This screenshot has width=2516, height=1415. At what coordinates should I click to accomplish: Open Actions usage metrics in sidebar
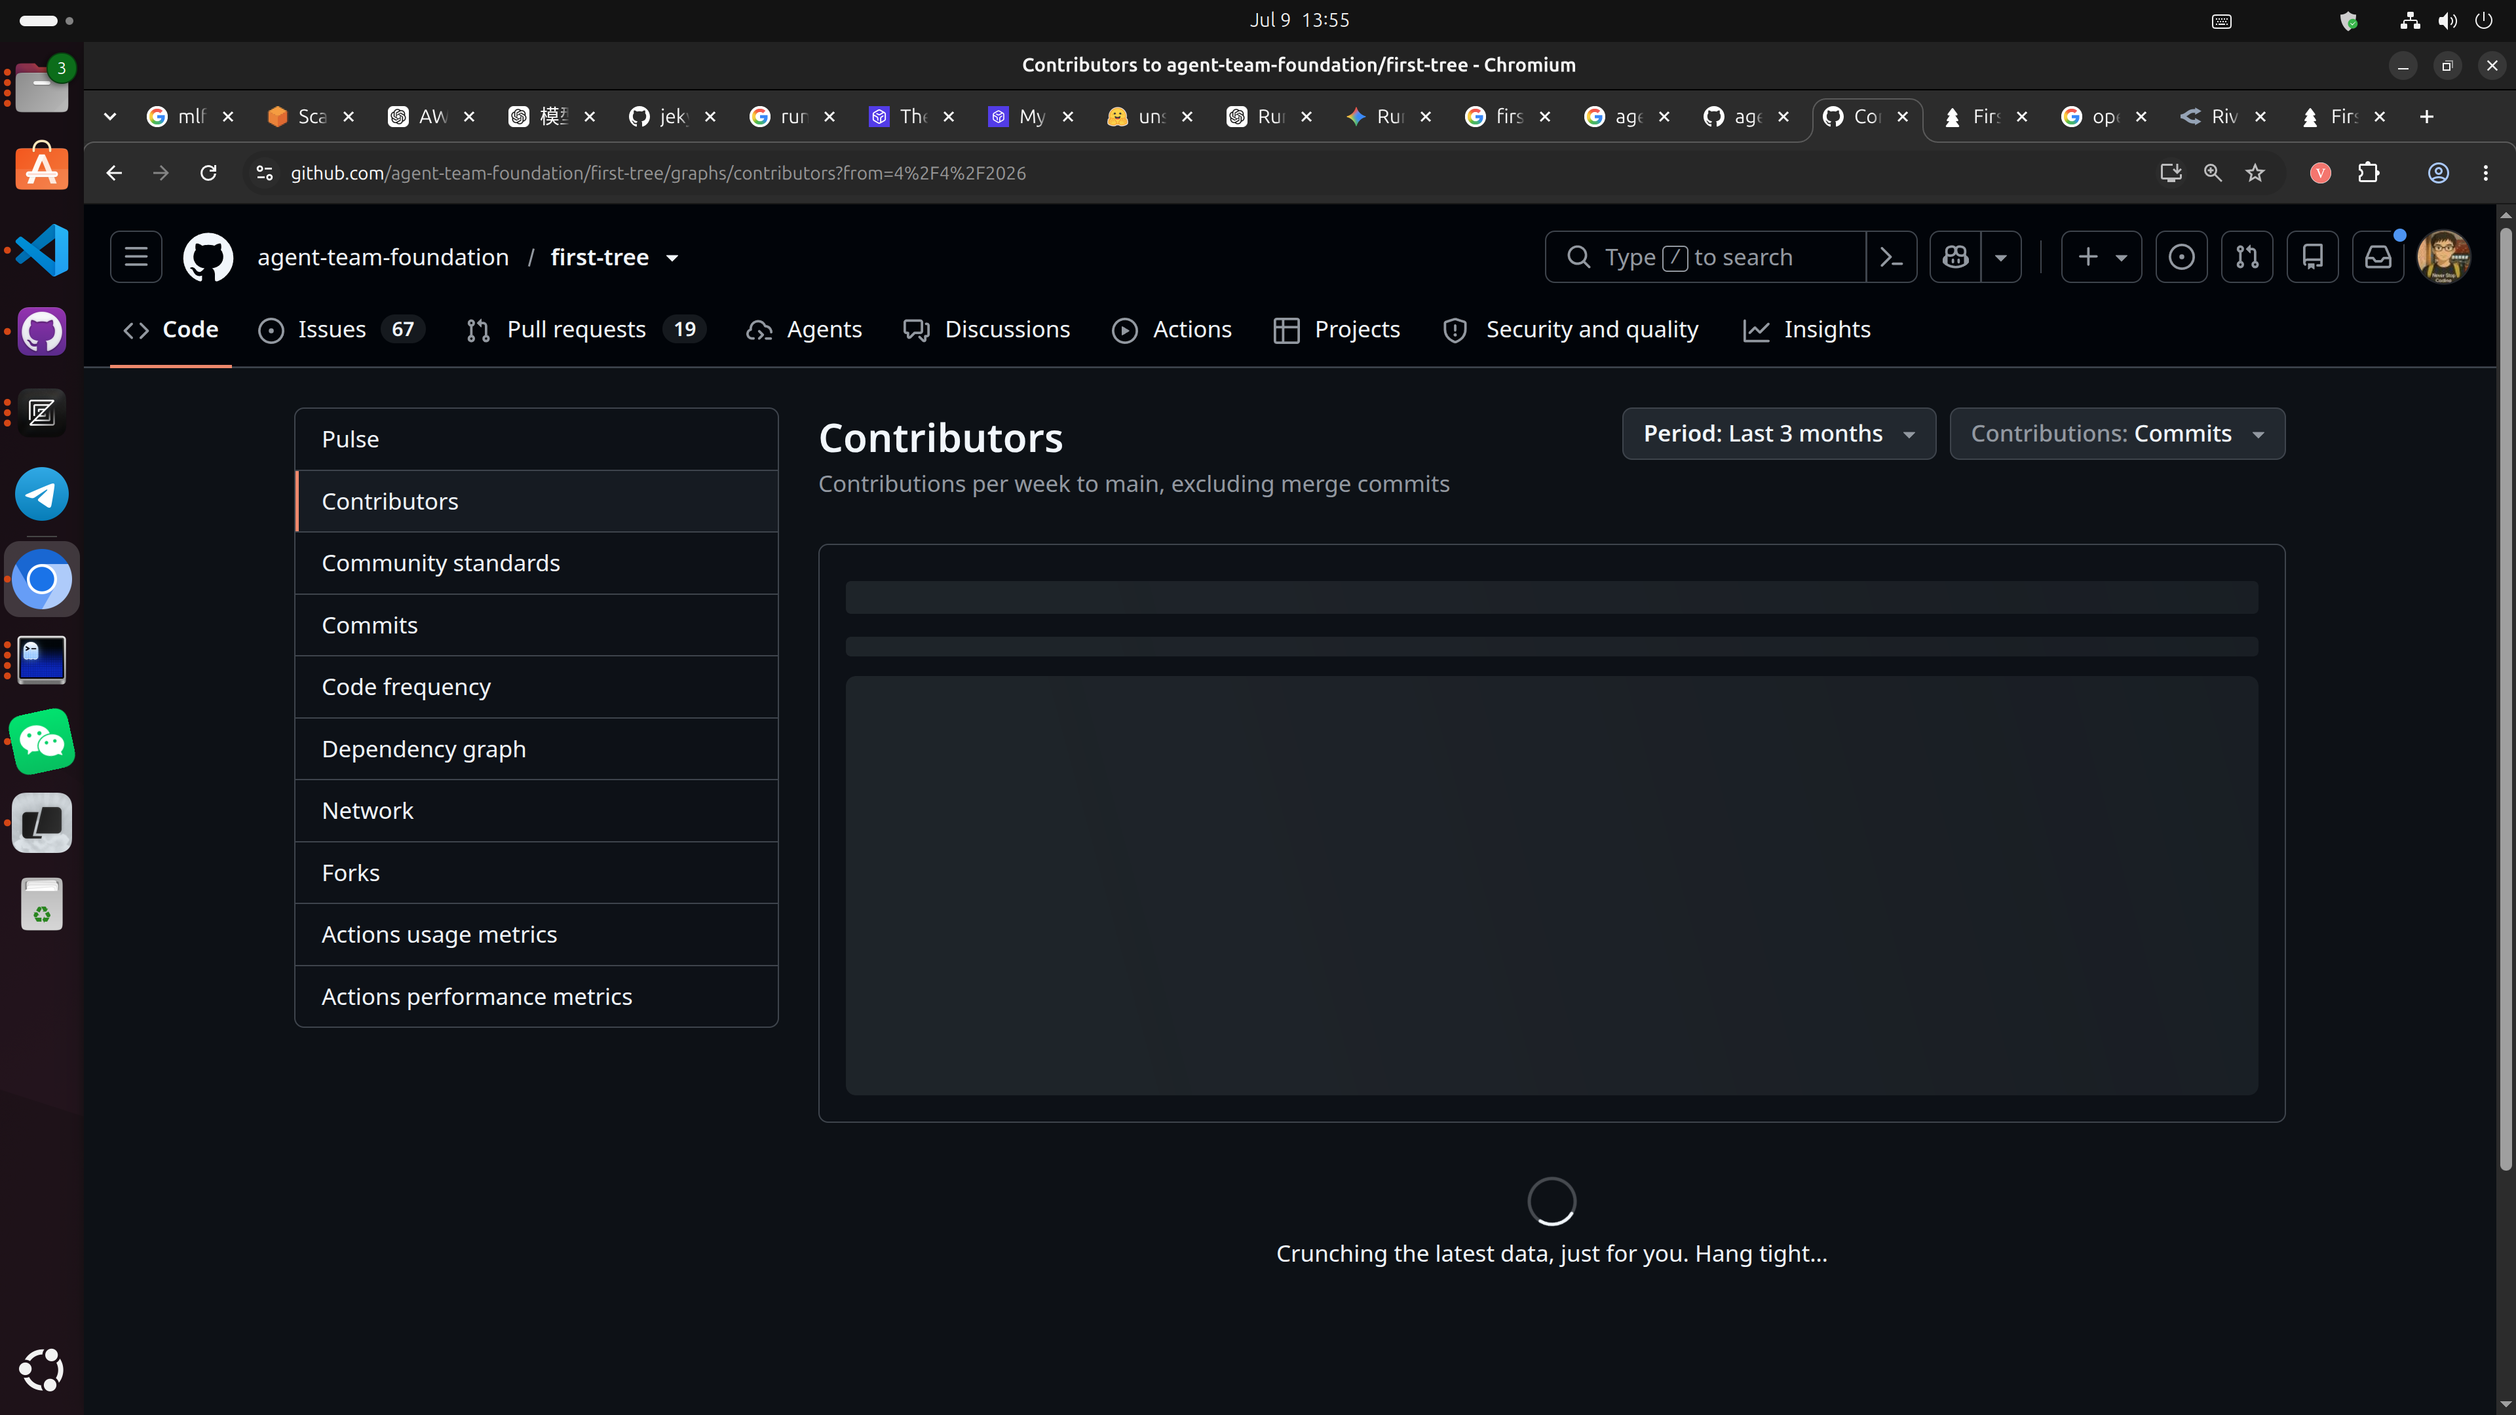tap(536, 935)
